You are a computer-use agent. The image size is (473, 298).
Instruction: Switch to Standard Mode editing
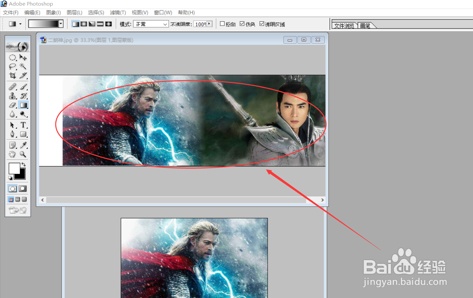pyautogui.click(x=13, y=189)
